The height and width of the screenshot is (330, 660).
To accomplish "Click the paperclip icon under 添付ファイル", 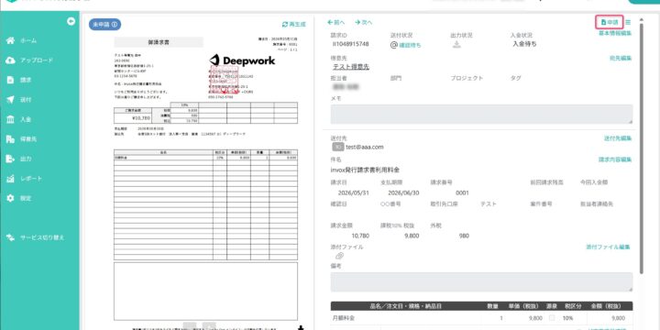I will (339, 256).
